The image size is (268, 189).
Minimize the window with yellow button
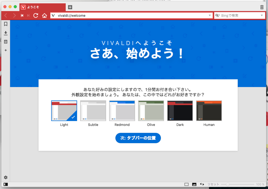pyautogui.click(x=10, y=7)
